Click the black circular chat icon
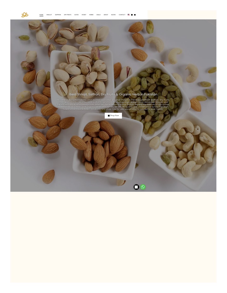The width and height of the screenshot is (227, 293). click(x=136, y=187)
